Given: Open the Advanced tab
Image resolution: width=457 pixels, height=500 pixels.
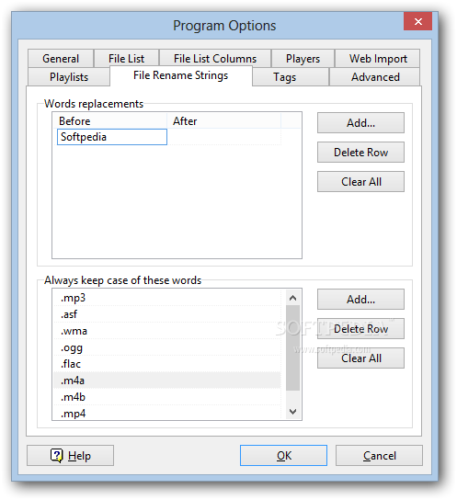Looking at the screenshot, I should pos(375,77).
